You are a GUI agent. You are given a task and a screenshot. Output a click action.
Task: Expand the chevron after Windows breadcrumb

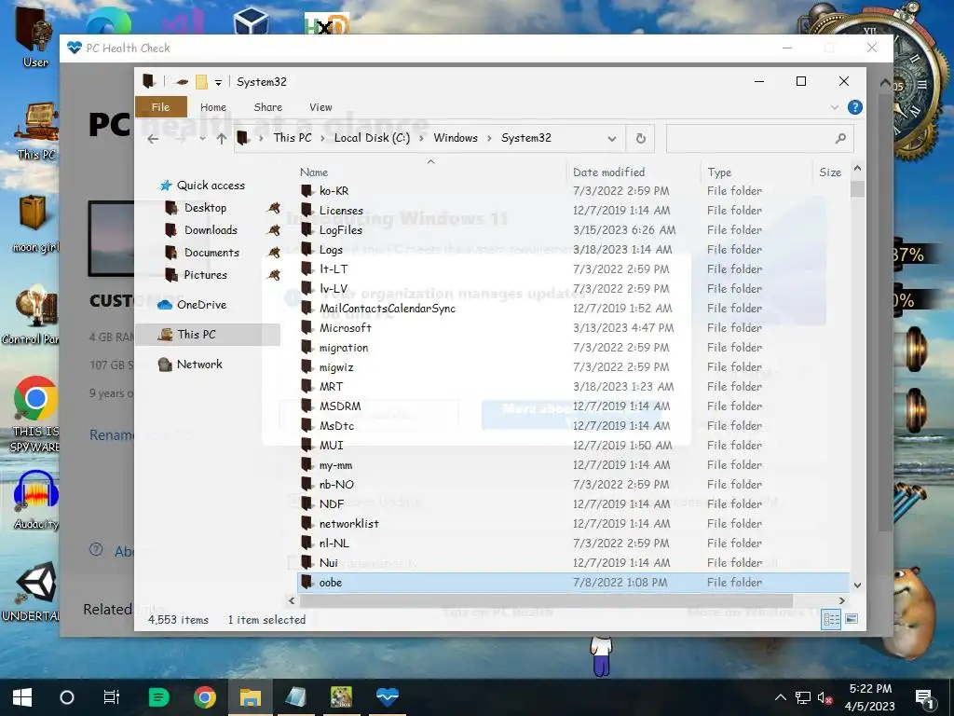pyautogui.click(x=489, y=138)
